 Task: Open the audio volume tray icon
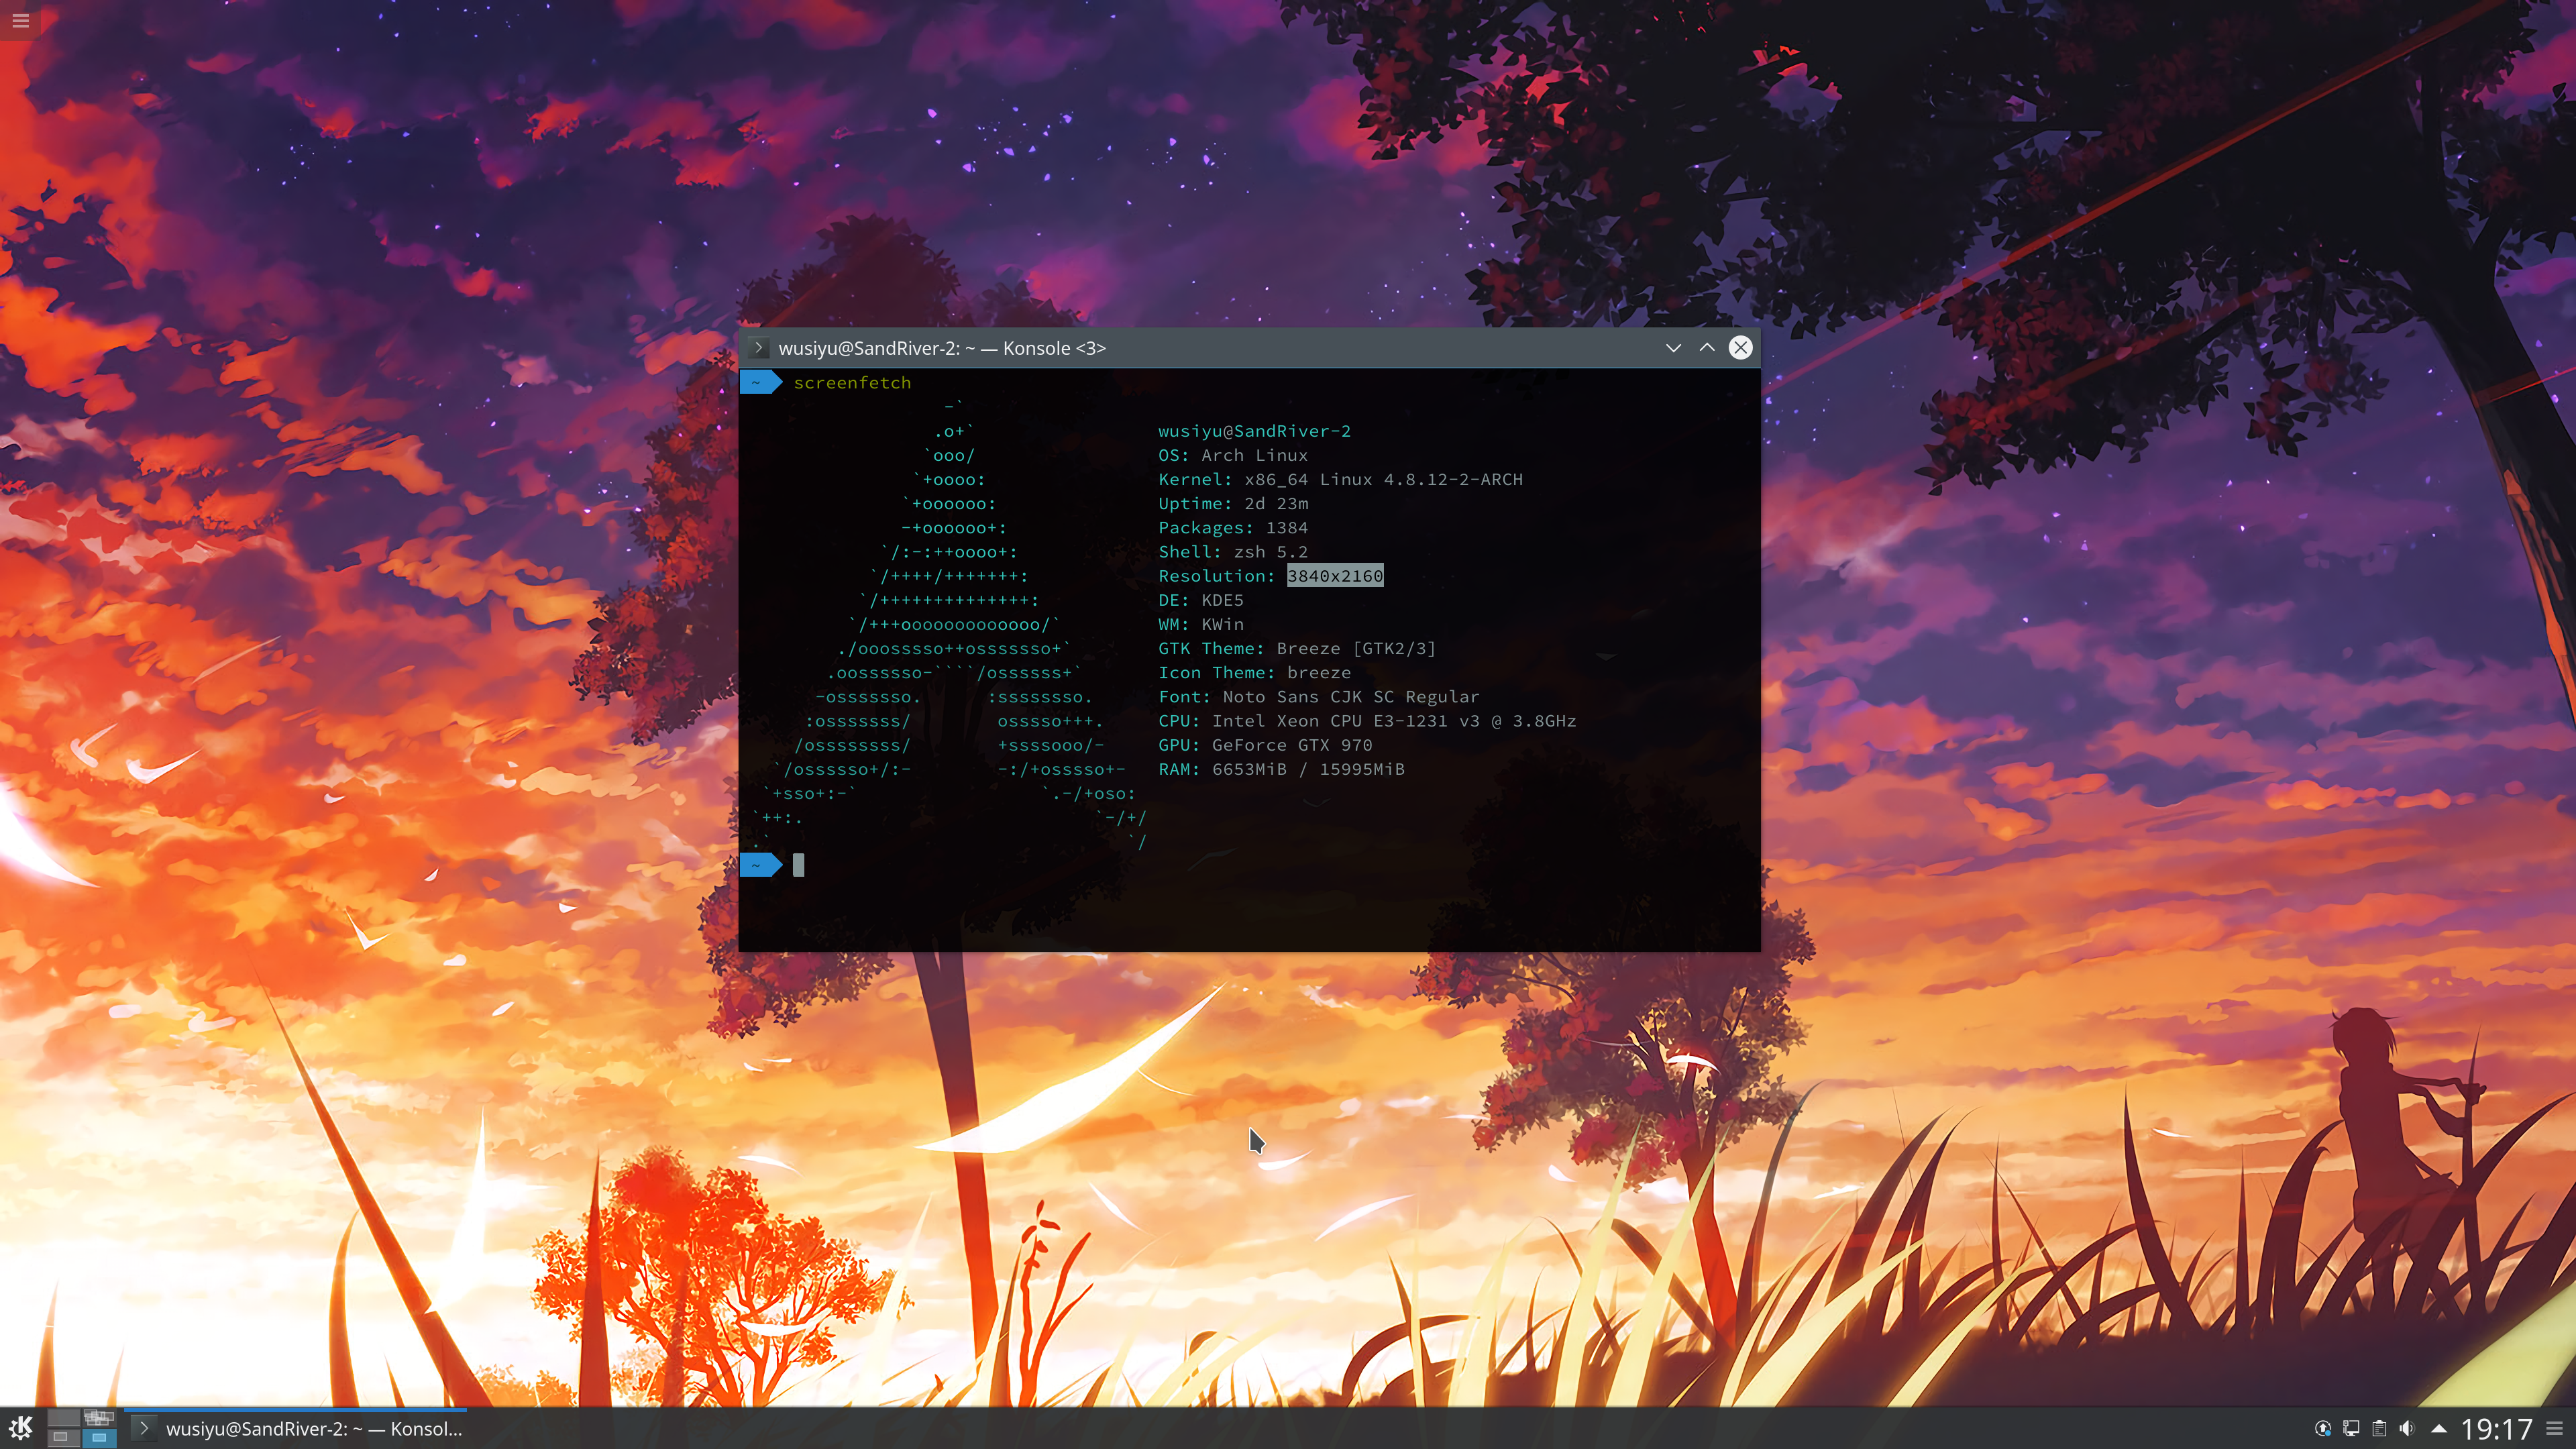[x=2407, y=1429]
